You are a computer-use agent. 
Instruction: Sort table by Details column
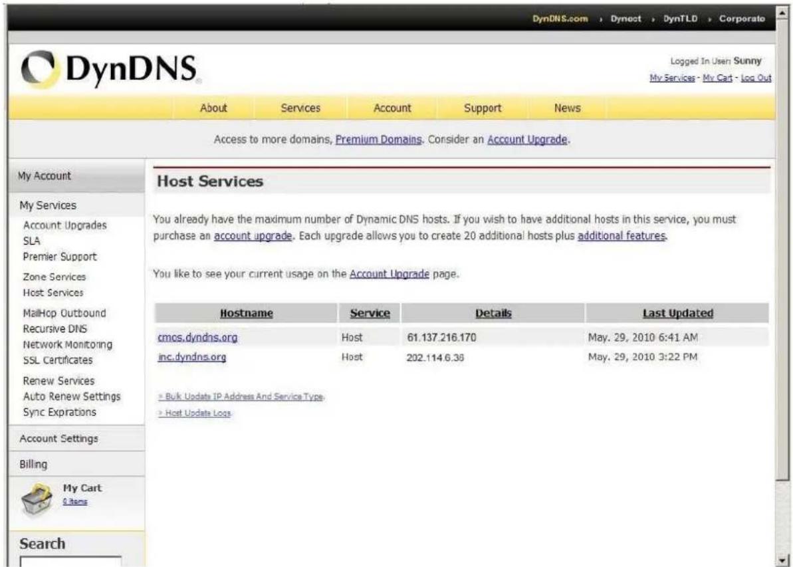(493, 313)
